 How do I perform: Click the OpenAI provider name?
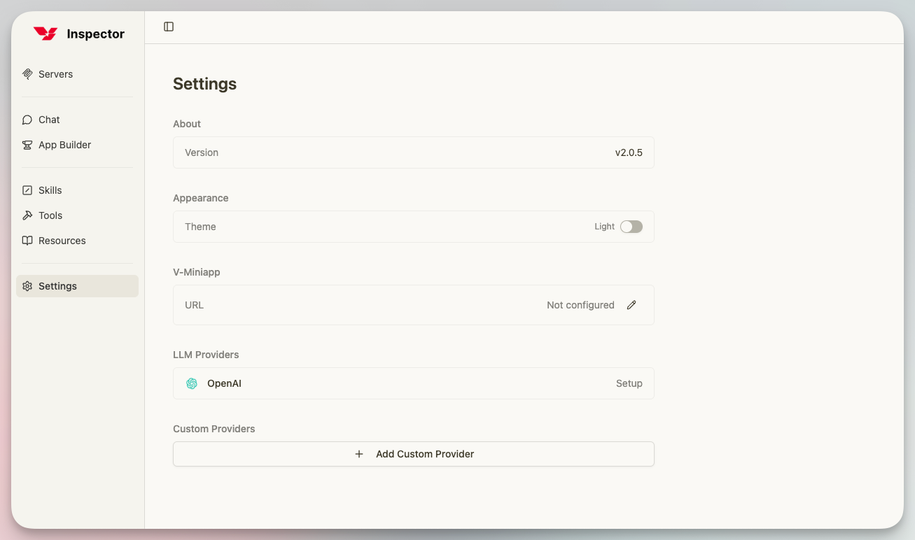224,383
